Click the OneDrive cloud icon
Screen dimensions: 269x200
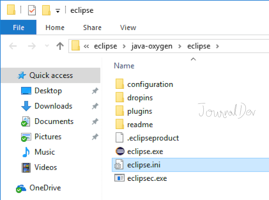21,188
